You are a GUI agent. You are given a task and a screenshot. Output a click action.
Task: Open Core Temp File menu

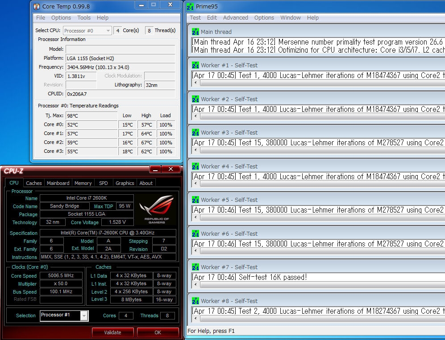(41, 17)
